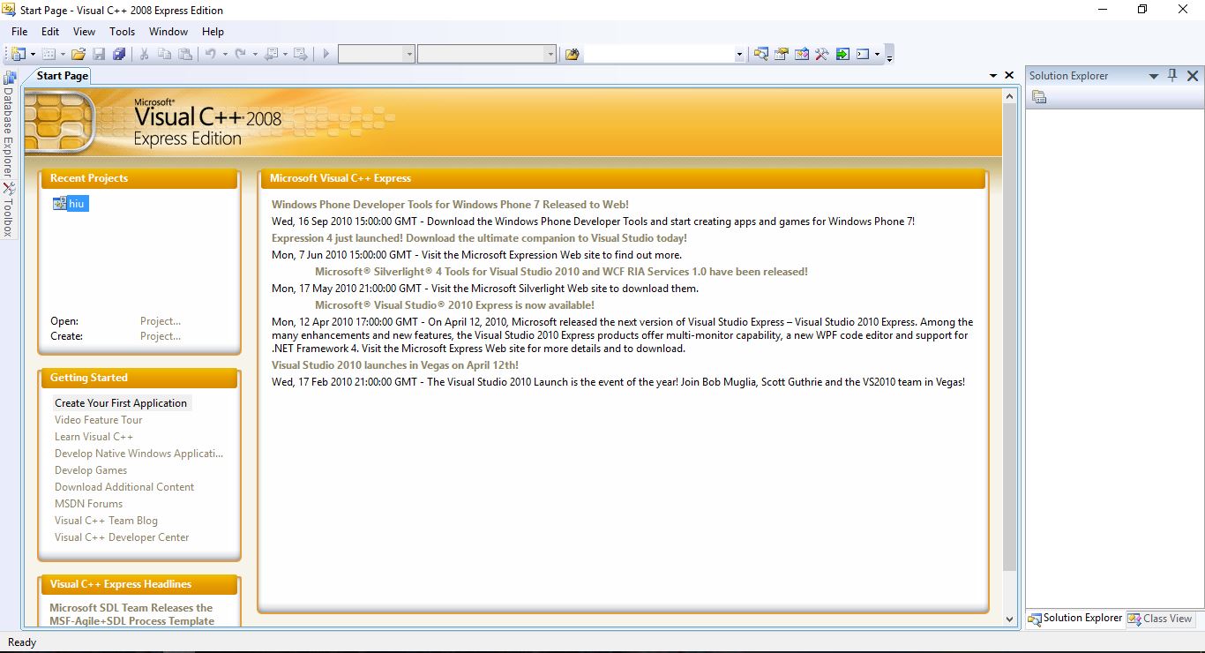Click the Solution Explorer toolbar icon
The image size is (1205, 653).
[x=760, y=55]
